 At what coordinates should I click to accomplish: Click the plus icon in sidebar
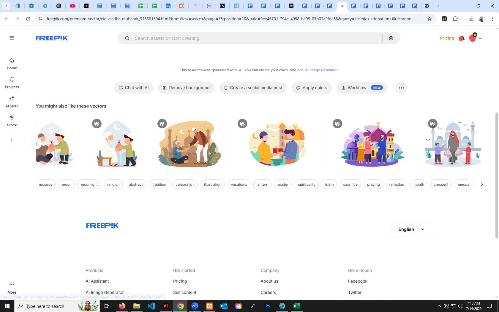click(x=12, y=140)
